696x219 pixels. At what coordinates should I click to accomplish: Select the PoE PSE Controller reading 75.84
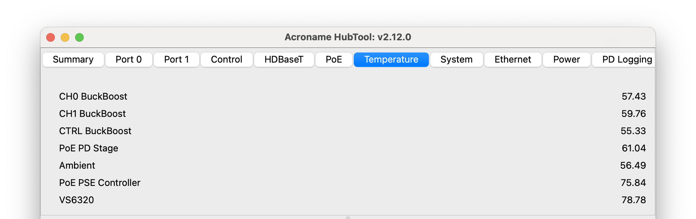(633, 183)
